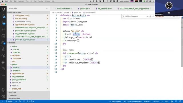The width and height of the screenshot is (183, 103).
Task: Open the Terminal menu
Action: click(x=41, y=1)
